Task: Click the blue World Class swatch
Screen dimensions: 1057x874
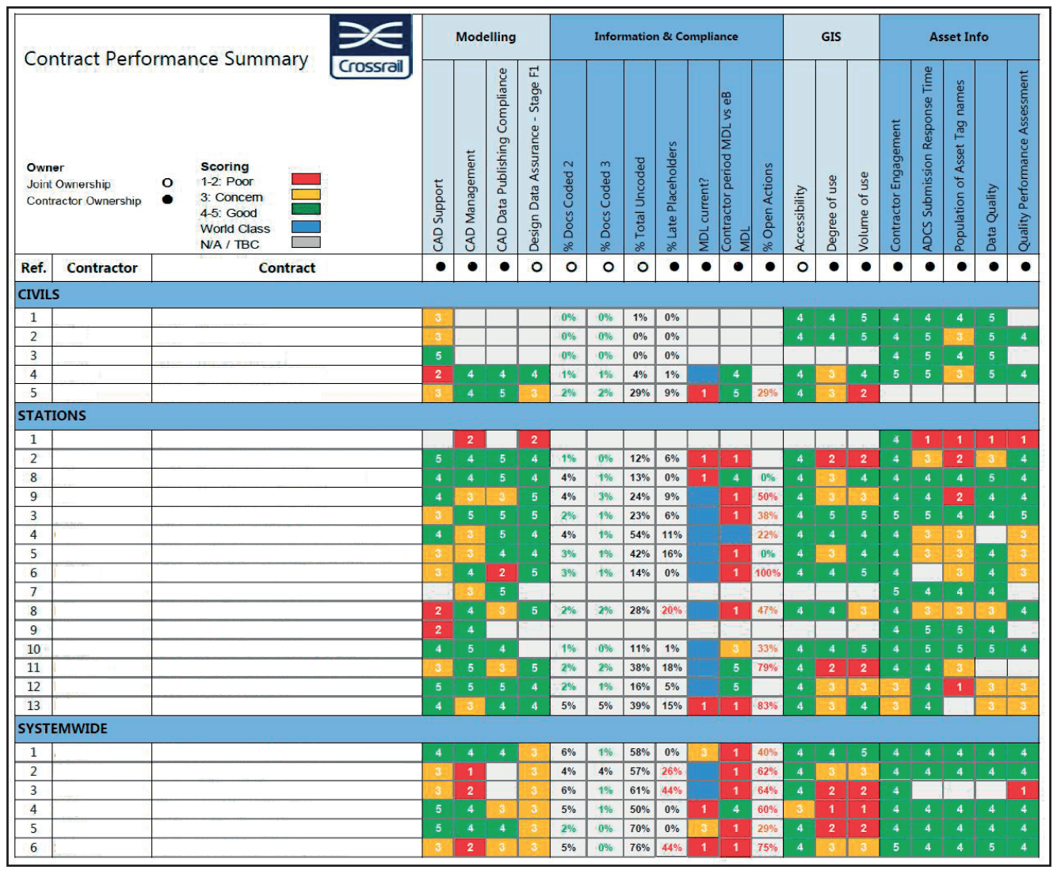Action: (x=306, y=226)
